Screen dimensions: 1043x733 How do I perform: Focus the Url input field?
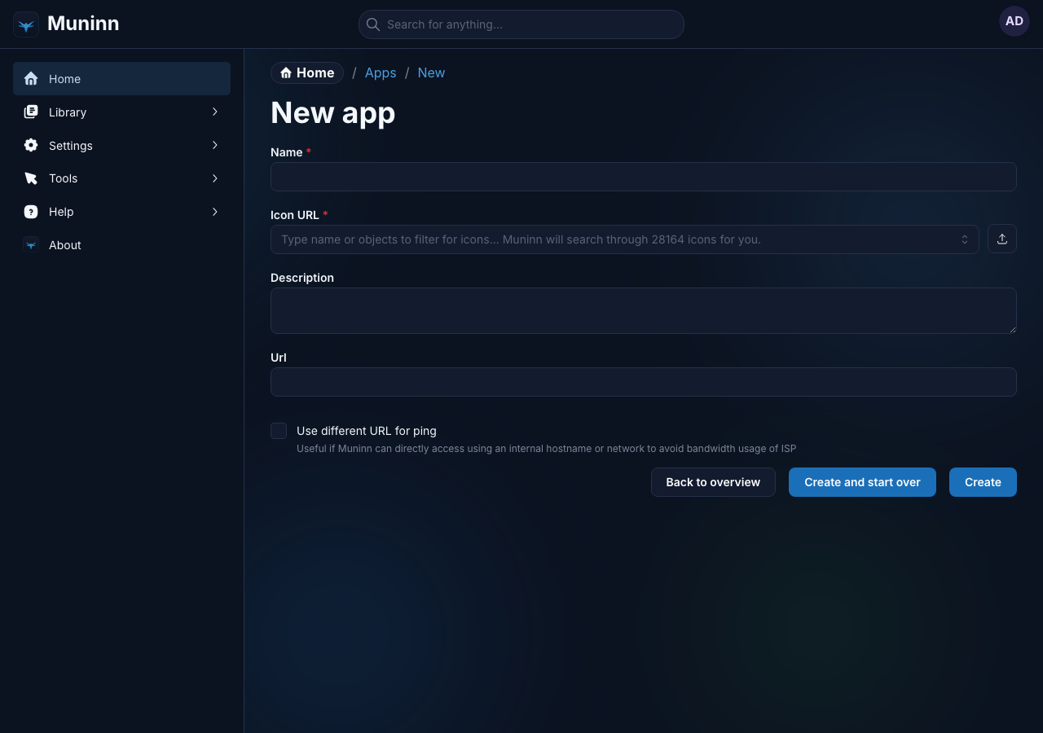(644, 382)
